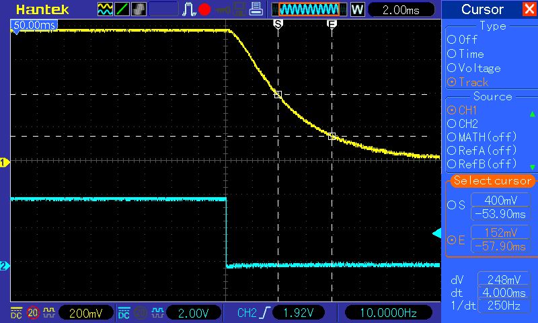
Task: Choose RefB(off) as cursor source
Action: click(x=482, y=164)
